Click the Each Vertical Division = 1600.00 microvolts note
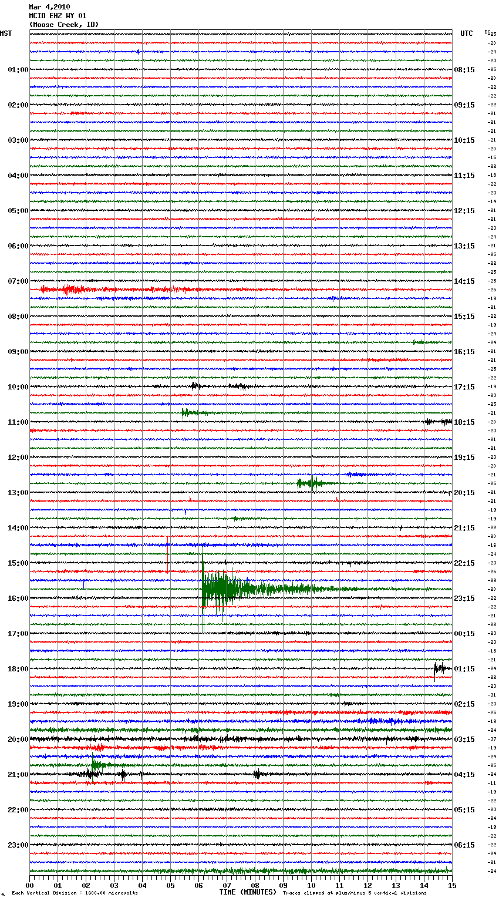 75,893
